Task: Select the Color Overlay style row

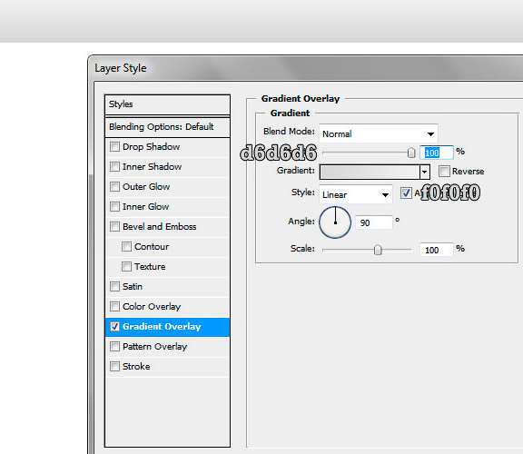Action: [x=167, y=307]
